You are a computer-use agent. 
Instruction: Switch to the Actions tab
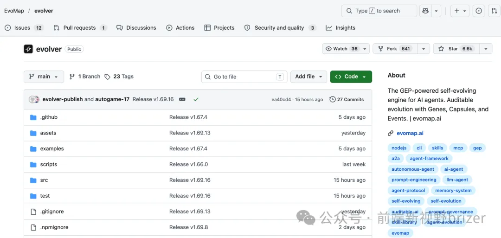coord(180,28)
